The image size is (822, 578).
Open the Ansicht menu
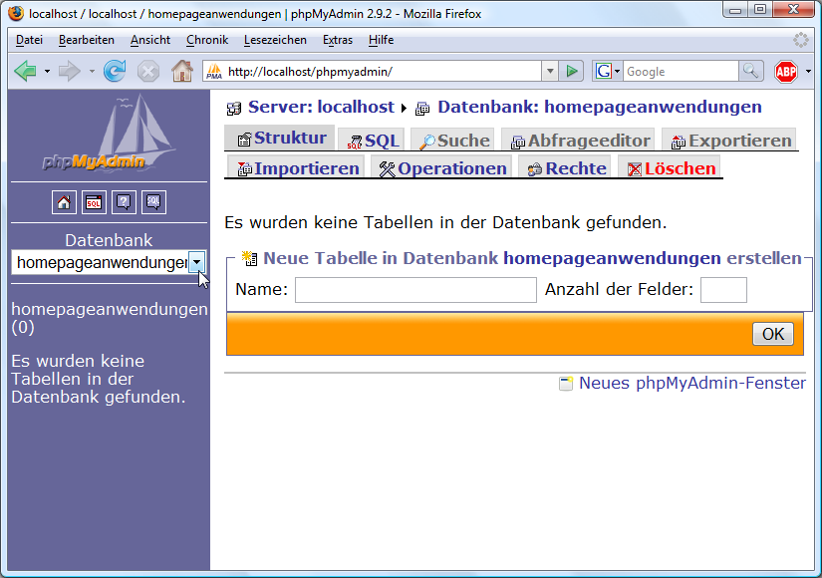[x=150, y=40]
